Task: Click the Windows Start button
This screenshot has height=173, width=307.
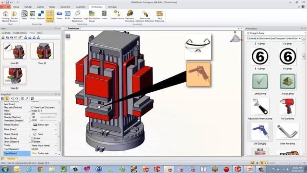Action: click(x=5, y=169)
